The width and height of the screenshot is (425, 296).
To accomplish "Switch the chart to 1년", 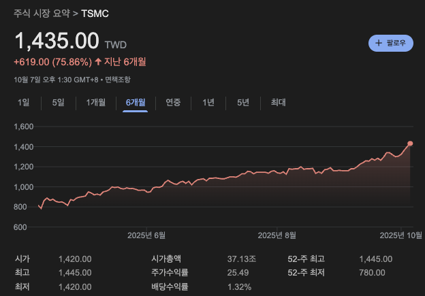I will pos(208,103).
